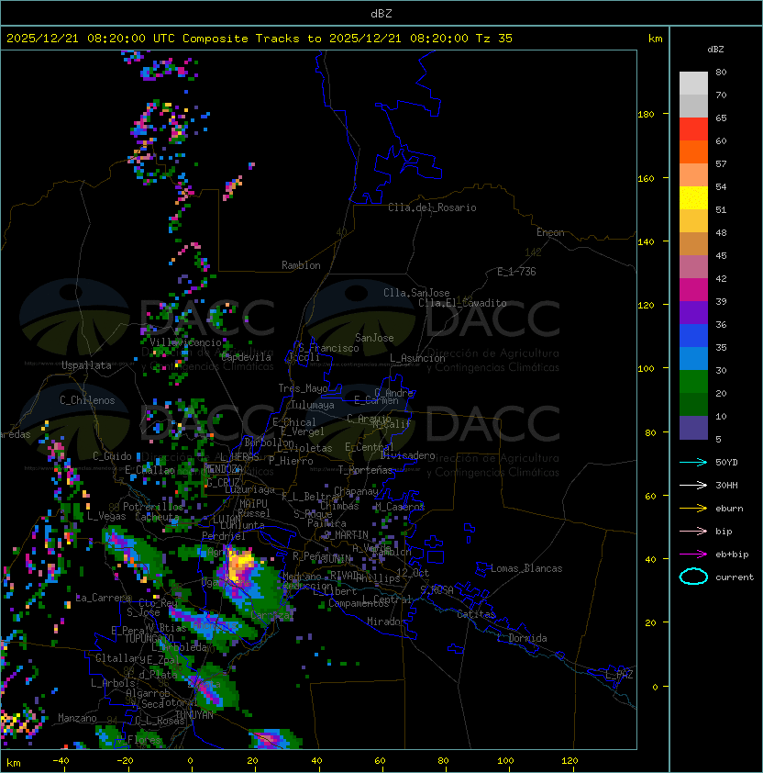
Task: Click the cyan 50YD track arrow
Action: 693,462
